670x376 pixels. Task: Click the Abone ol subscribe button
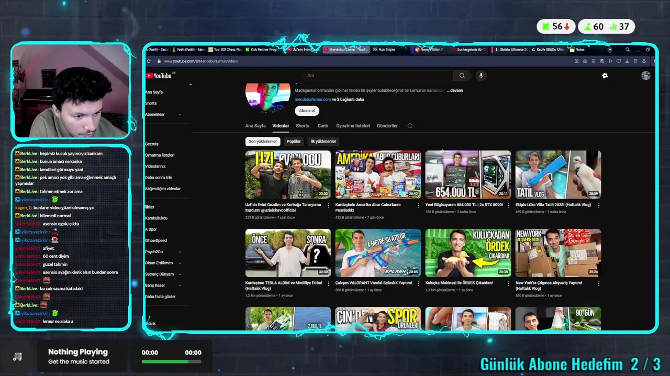(x=307, y=111)
